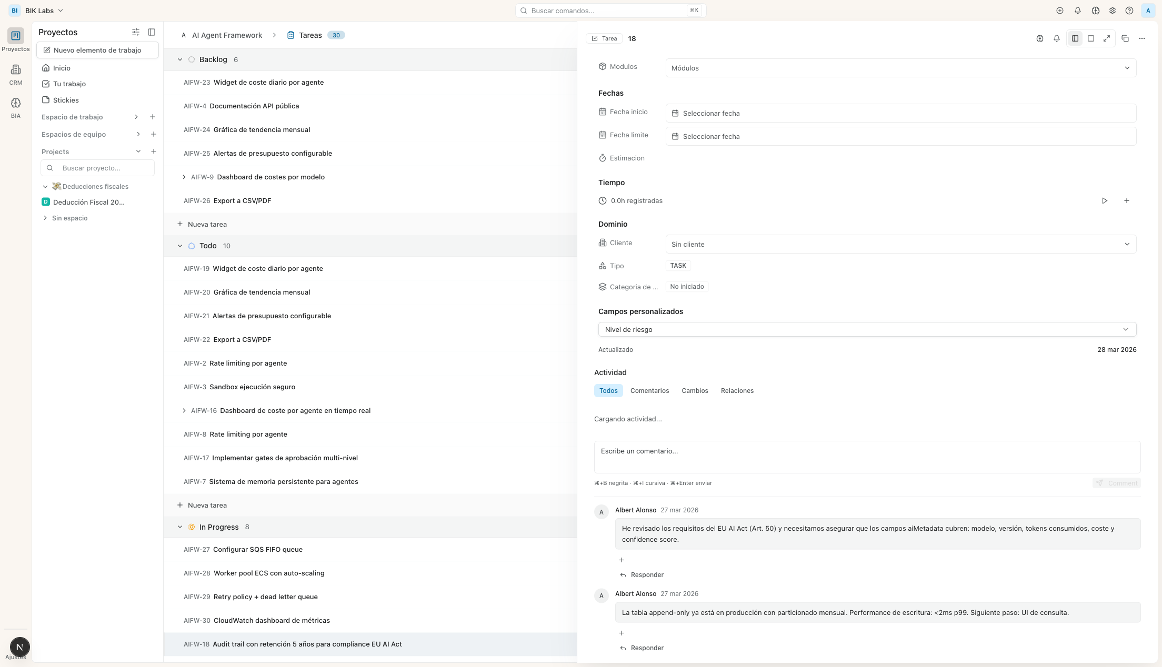Open the Nivel de riesgo dropdown
The image size is (1162, 667).
pos(867,329)
